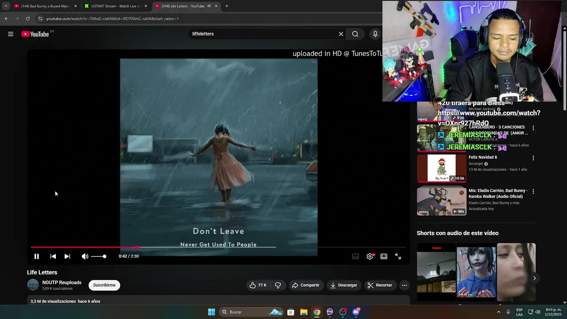Open the Arcangel channel link
The image size is (567, 319).
point(476,164)
